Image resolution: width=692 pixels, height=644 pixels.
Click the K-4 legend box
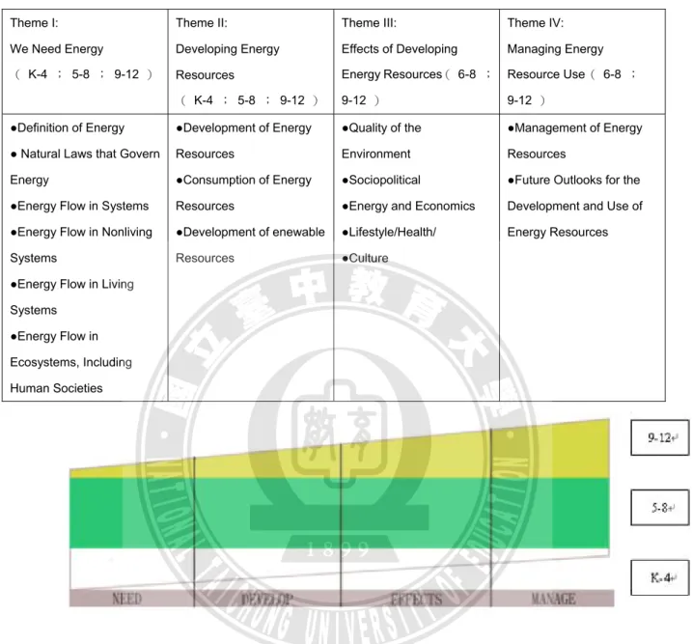[x=660, y=577]
